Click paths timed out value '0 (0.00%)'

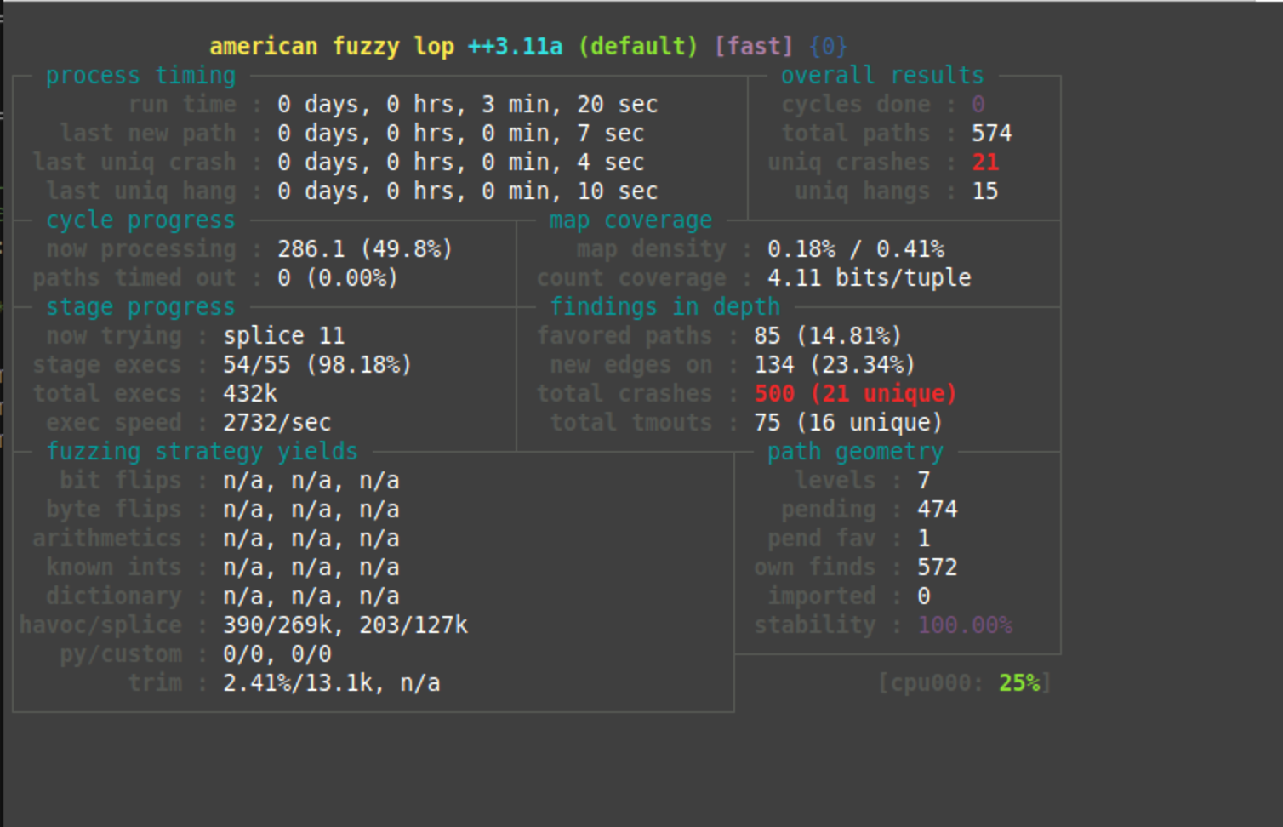338,277
